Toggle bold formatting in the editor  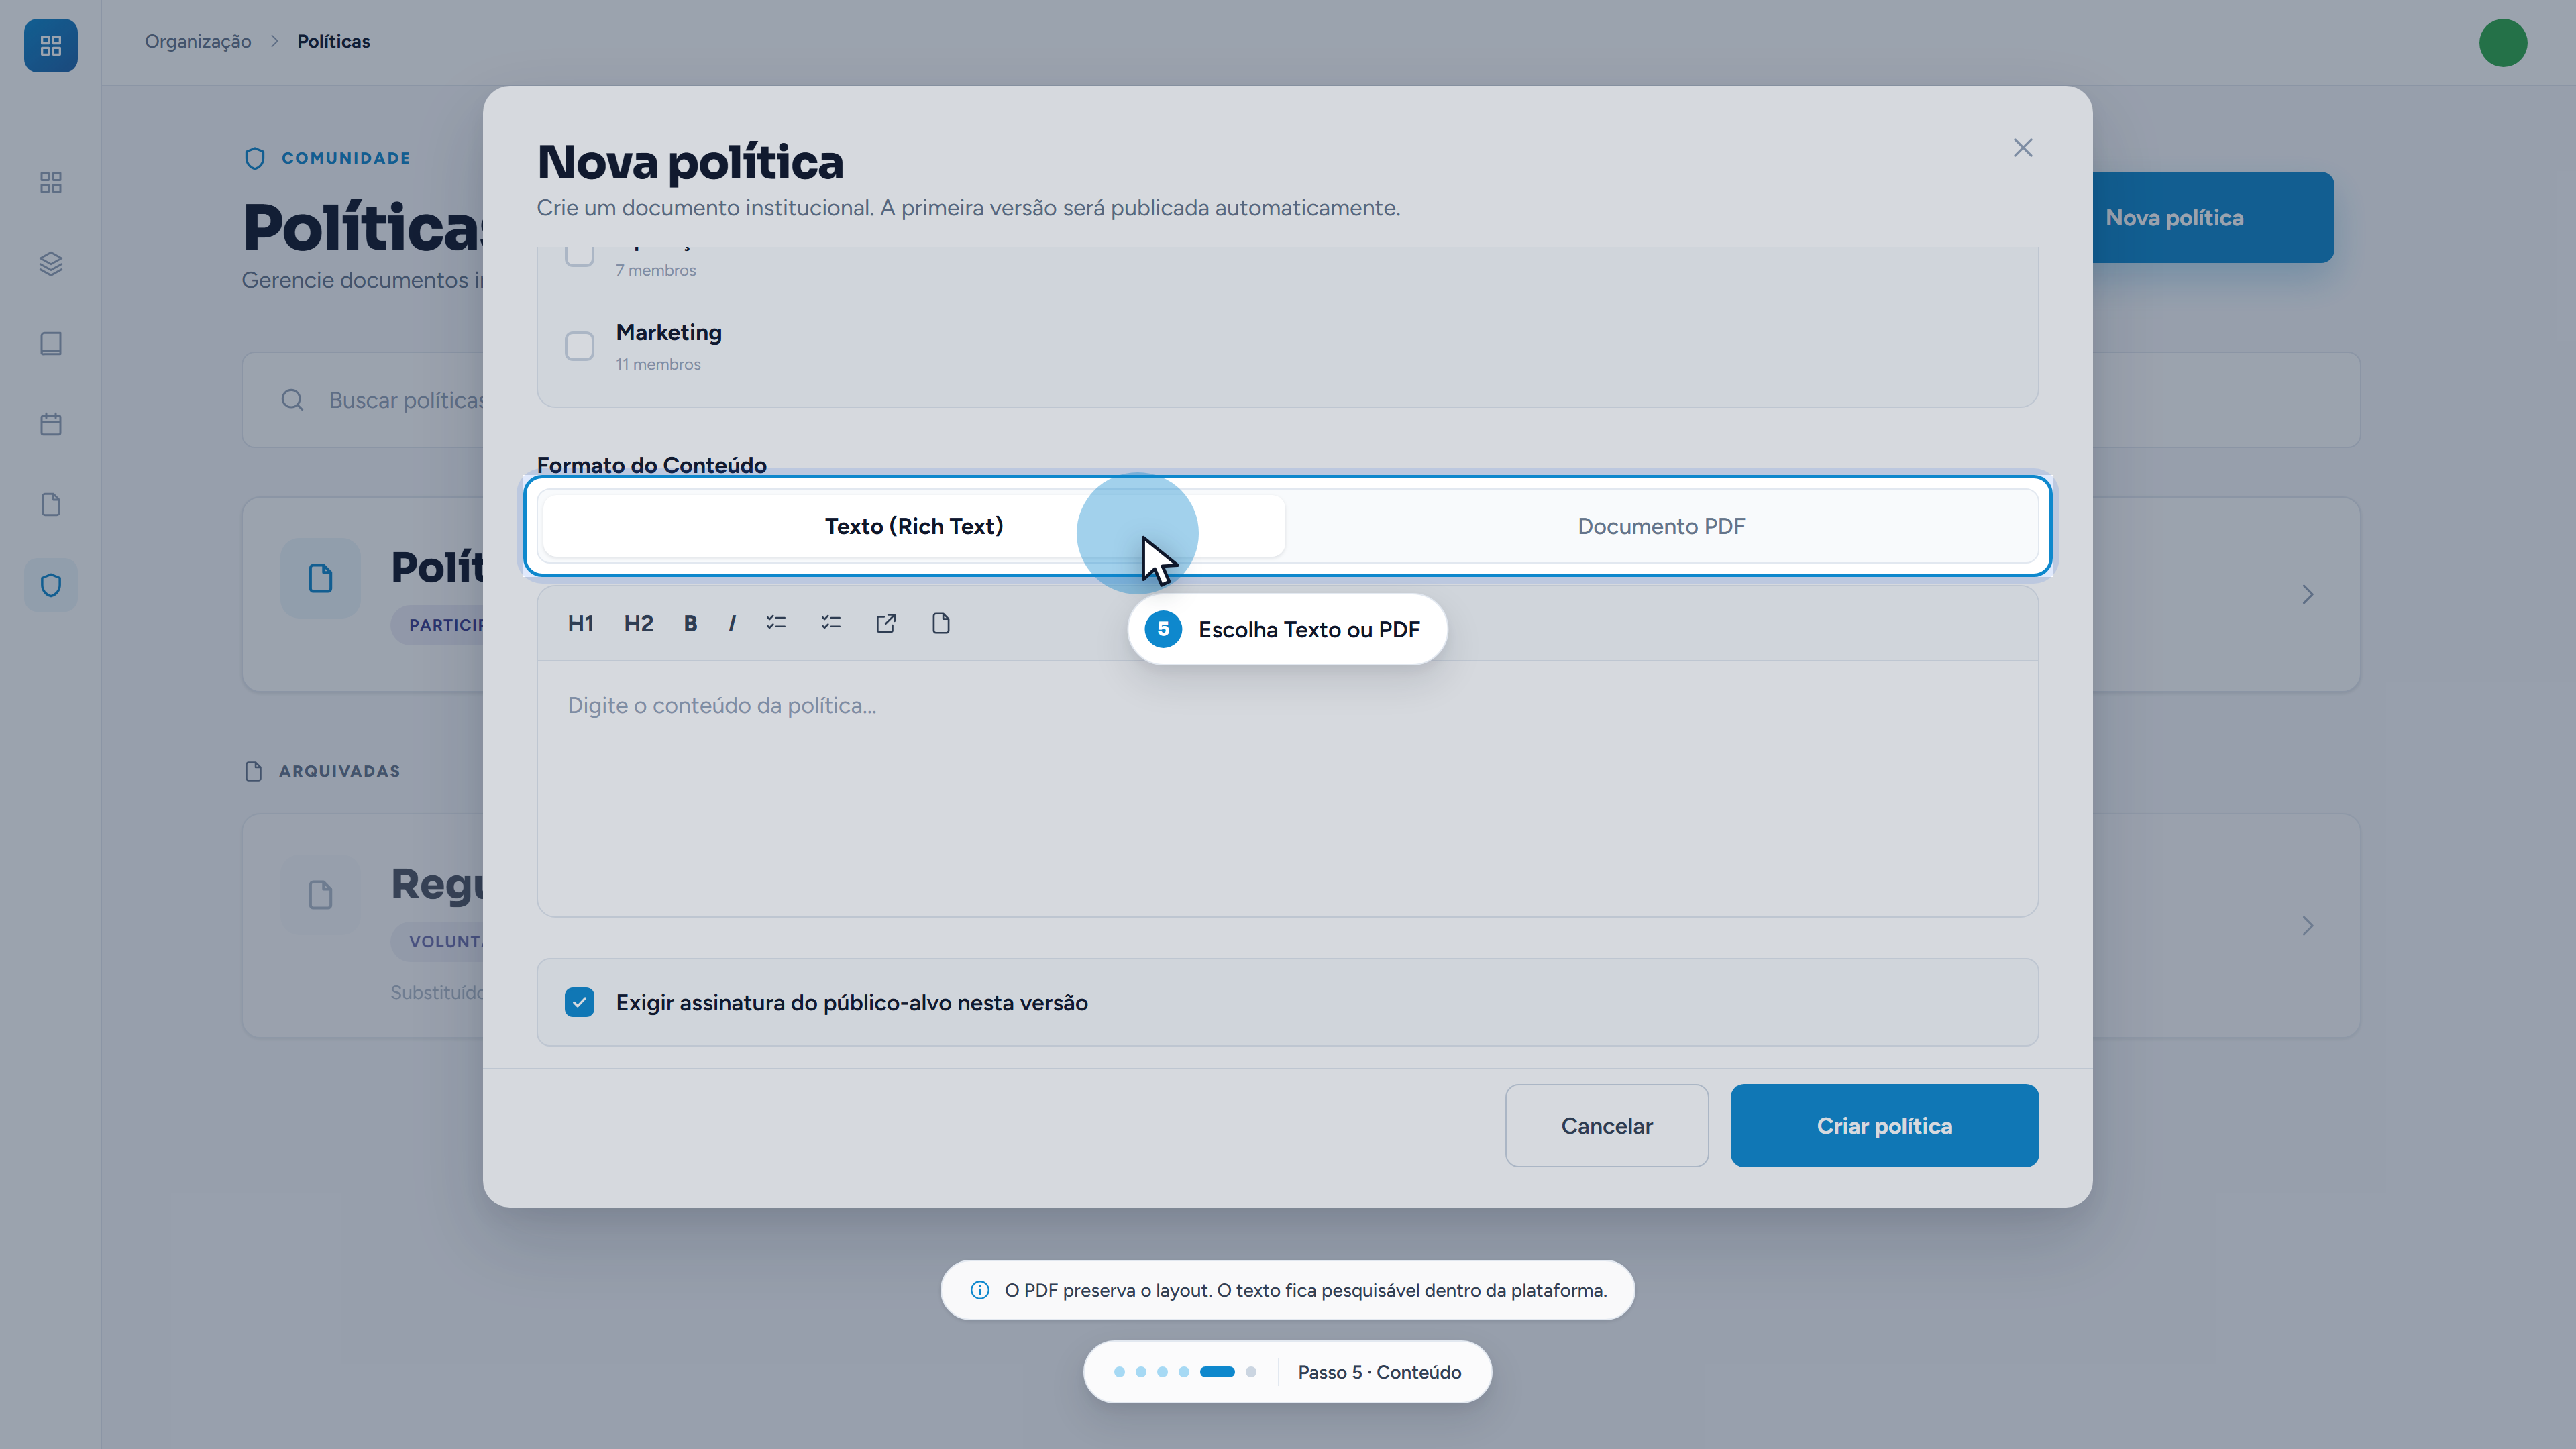tap(690, 624)
